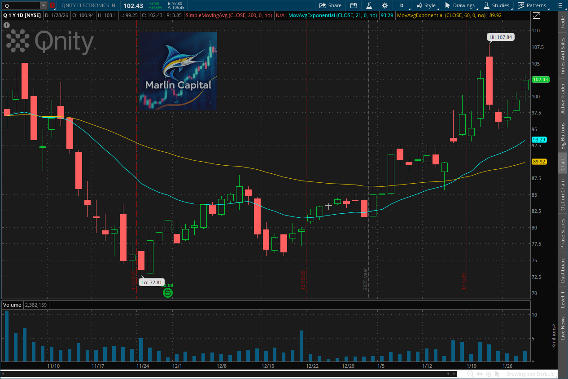Open the Active Trader sidebar tab
Image resolution: width=568 pixels, height=379 pixels.
click(x=563, y=98)
